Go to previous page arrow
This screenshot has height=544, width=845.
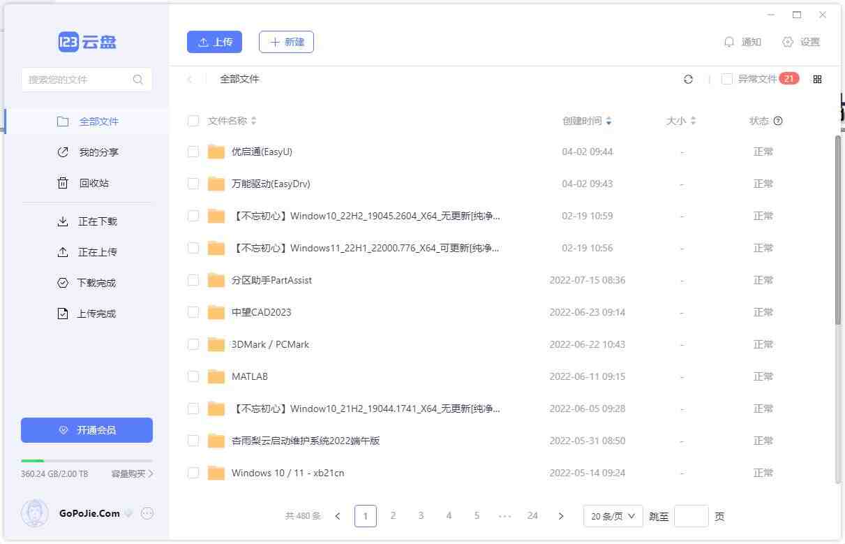pyautogui.click(x=338, y=516)
